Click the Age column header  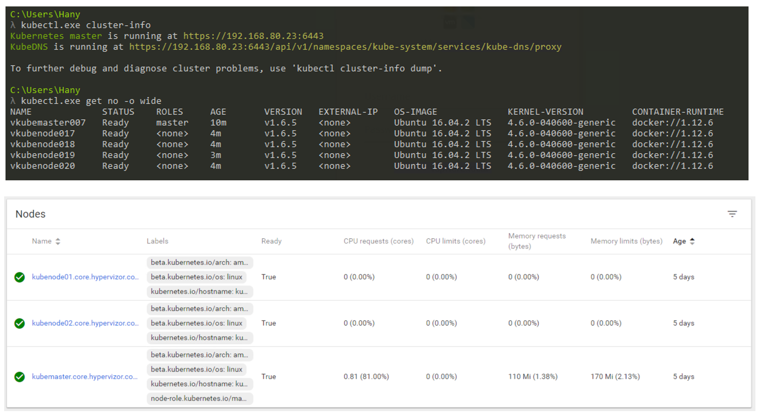[x=679, y=241]
